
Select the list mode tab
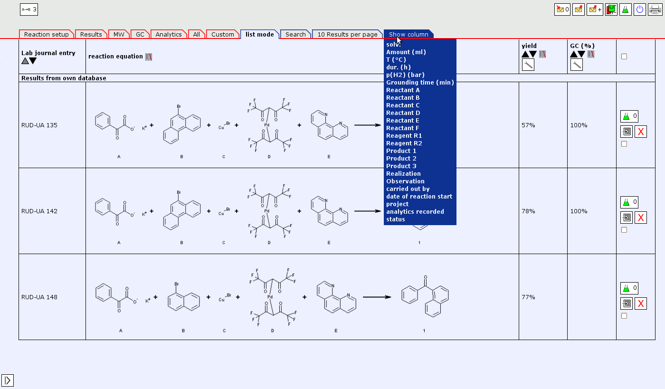point(260,34)
